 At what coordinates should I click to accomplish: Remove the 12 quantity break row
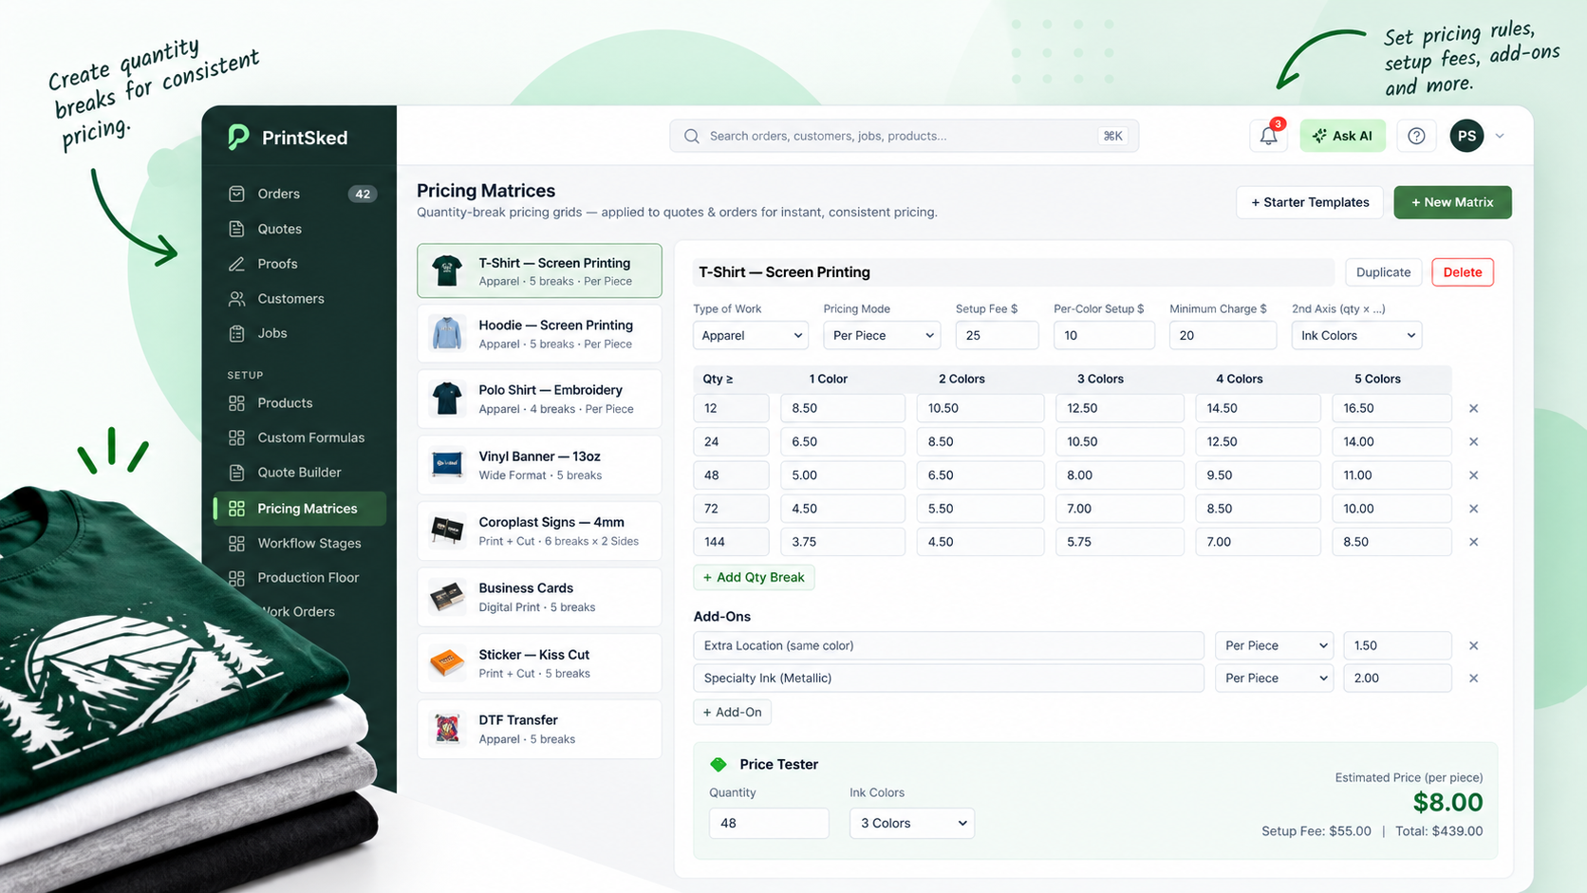click(x=1474, y=408)
